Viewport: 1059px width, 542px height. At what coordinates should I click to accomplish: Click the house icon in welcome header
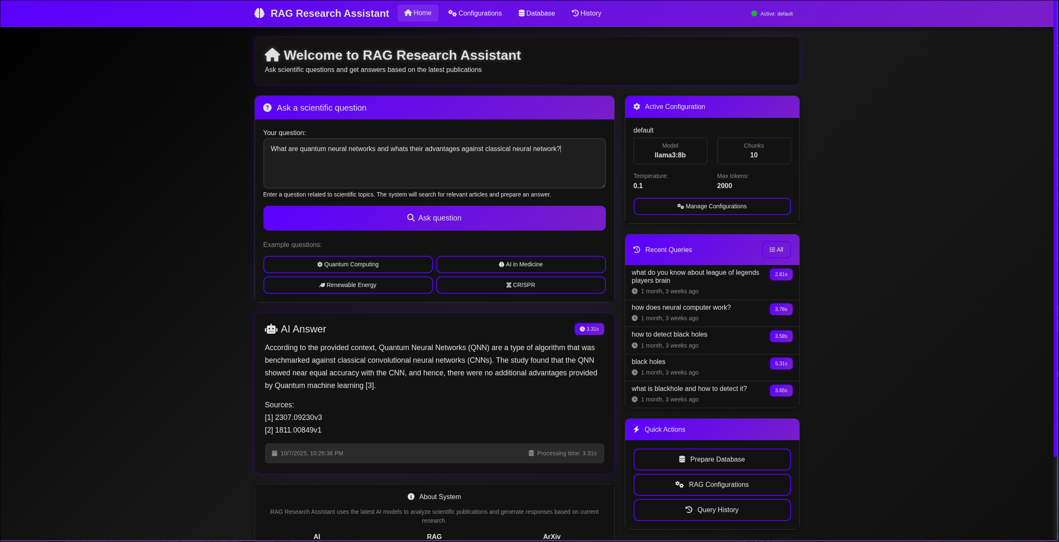click(272, 55)
